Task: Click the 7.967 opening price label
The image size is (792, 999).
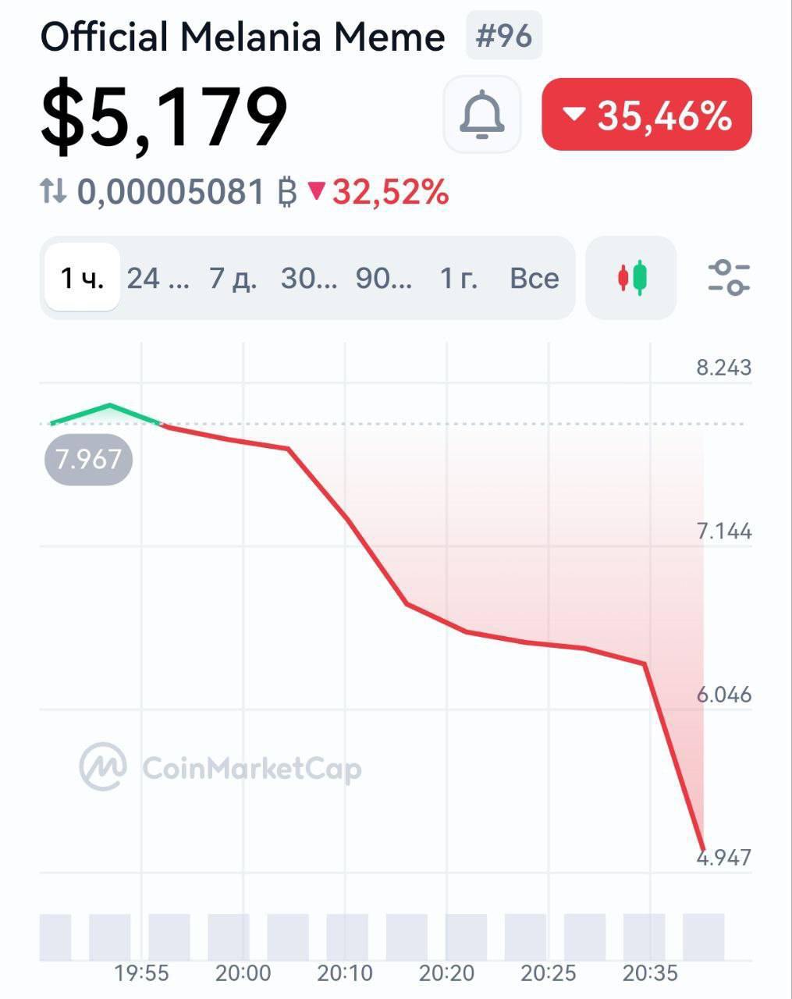Action: click(x=89, y=459)
